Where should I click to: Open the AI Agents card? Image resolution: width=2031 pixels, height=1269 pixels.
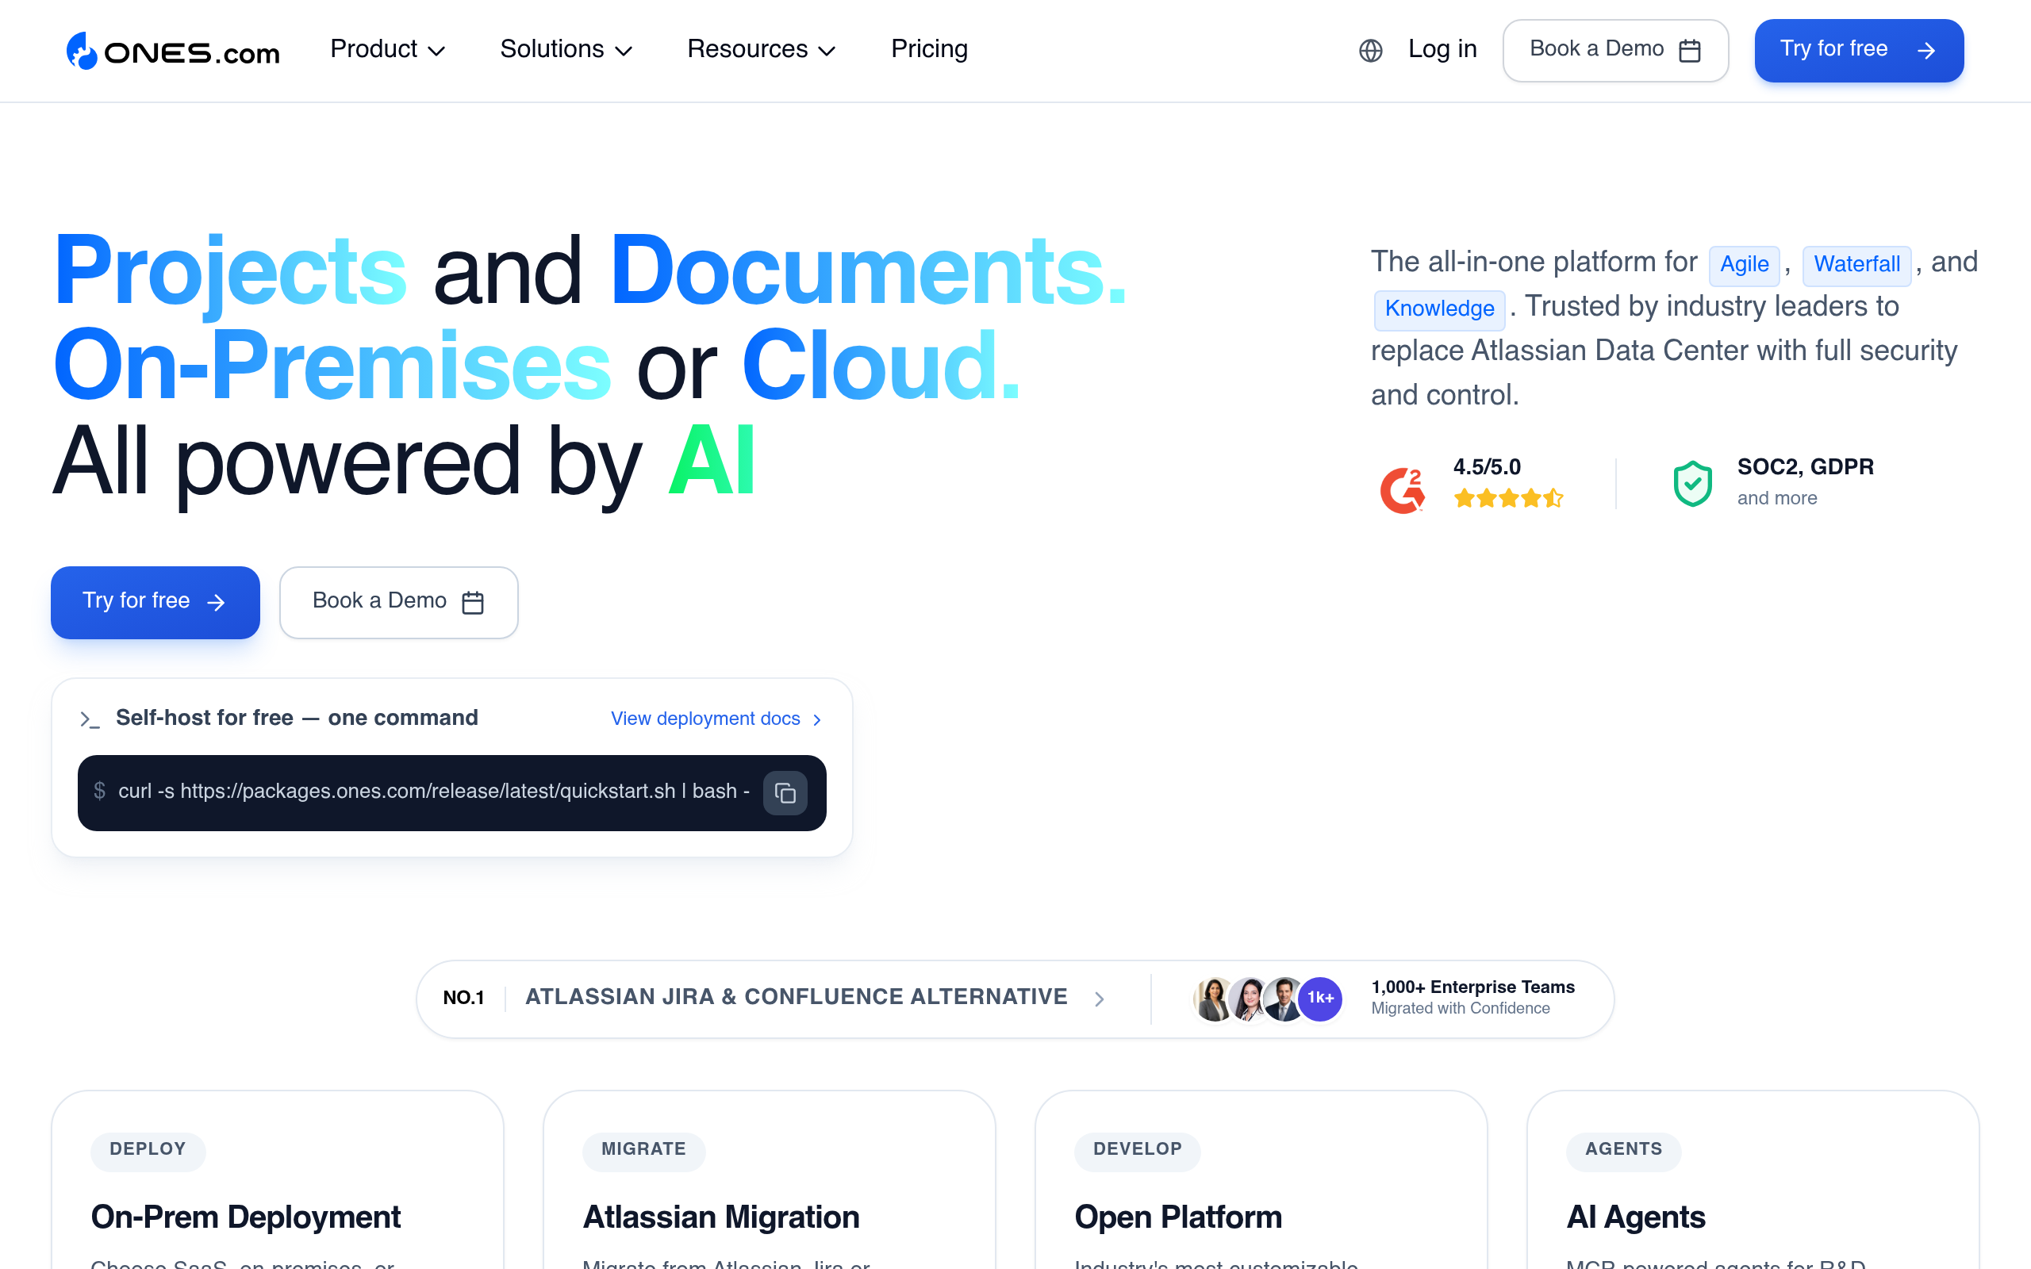pos(1753,1180)
